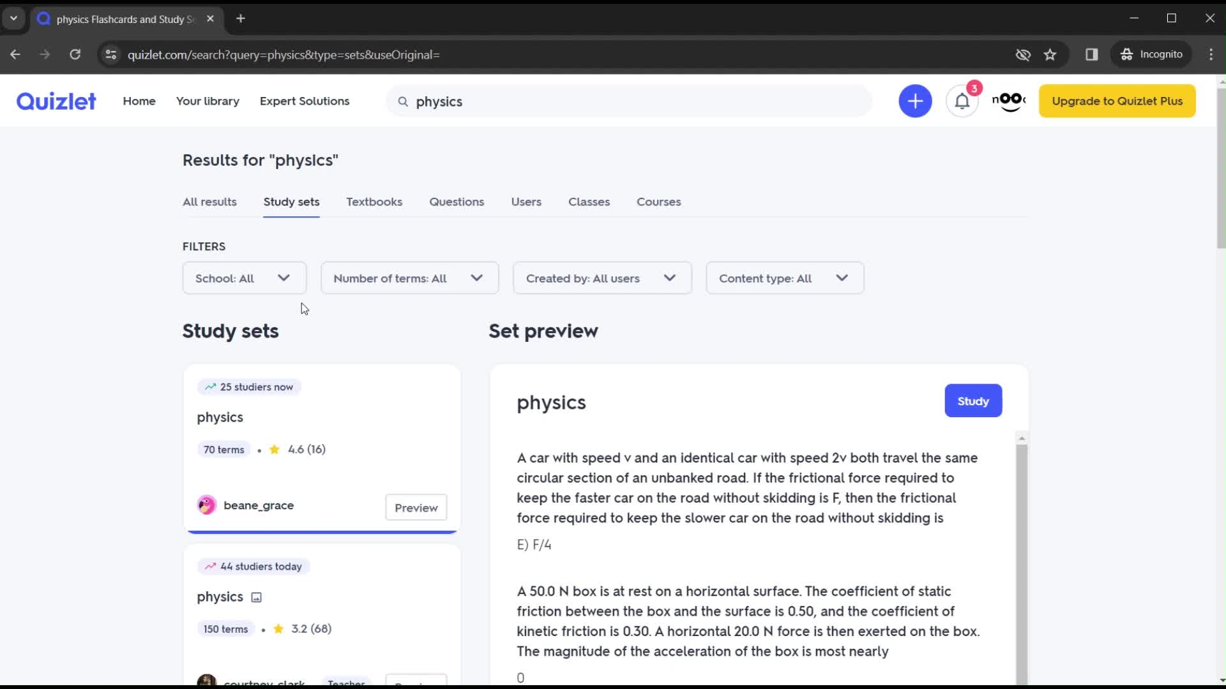The width and height of the screenshot is (1226, 689).
Task: Click the Incognito indicator
Action: coord(1152,55)
